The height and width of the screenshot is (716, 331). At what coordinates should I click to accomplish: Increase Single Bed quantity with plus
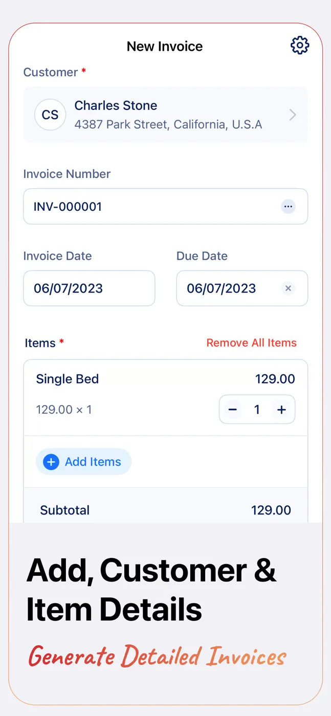281,410
